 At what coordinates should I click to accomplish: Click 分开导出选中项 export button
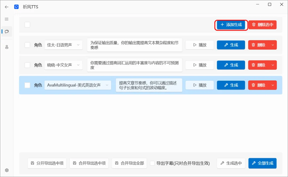coord(47,163)
